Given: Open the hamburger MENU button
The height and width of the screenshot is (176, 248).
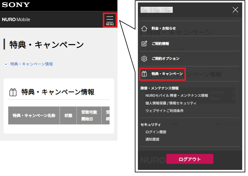Looking at the screenshot, I should (110, 20).
